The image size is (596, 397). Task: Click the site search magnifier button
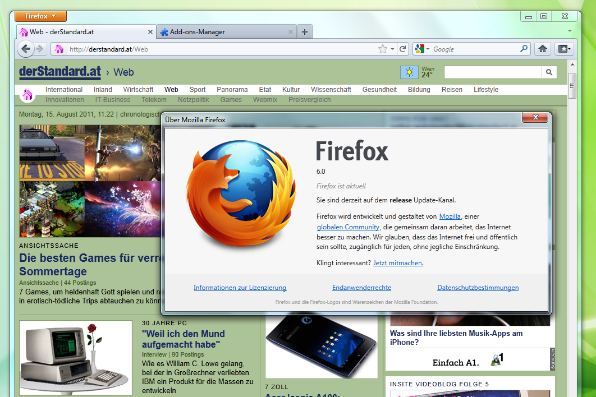point(549,72)
